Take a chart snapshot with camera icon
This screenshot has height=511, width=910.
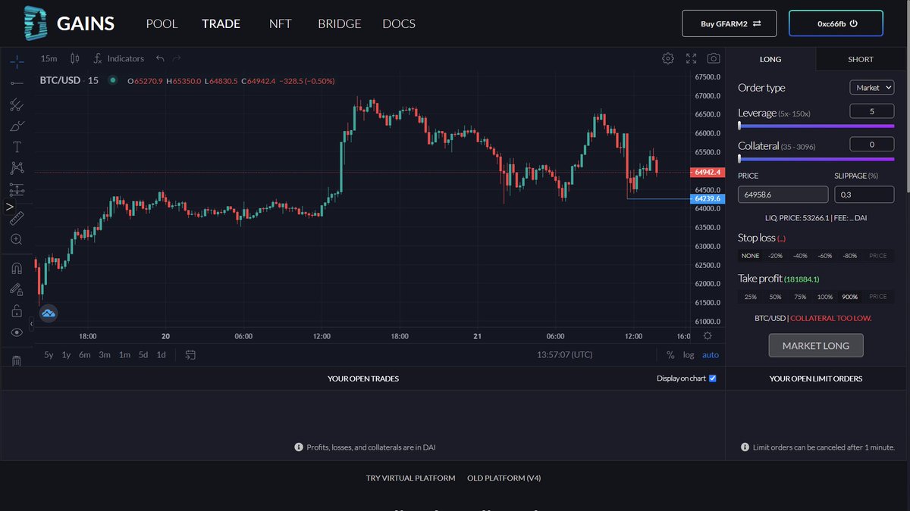(x=714, y=58)
